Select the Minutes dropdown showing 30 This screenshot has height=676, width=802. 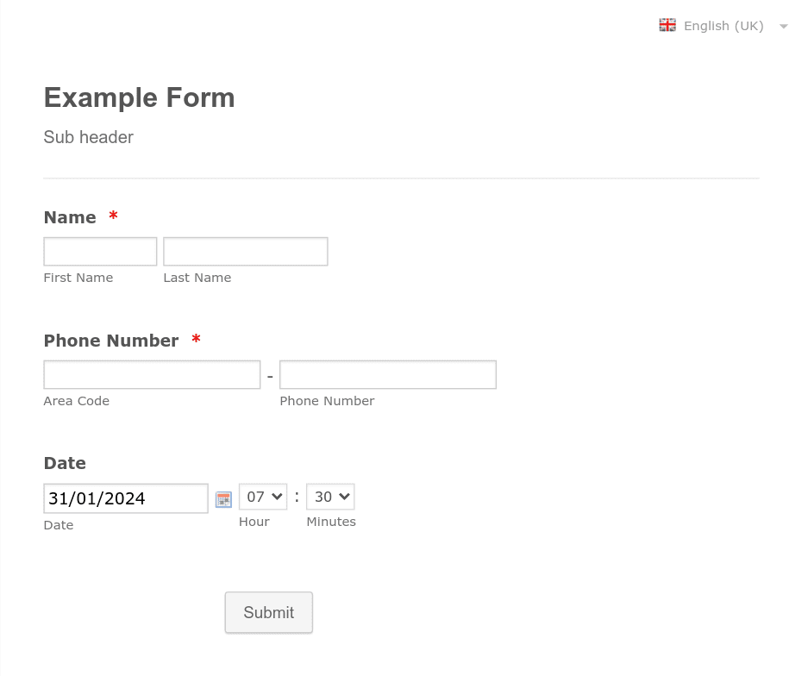pos(329,496)
